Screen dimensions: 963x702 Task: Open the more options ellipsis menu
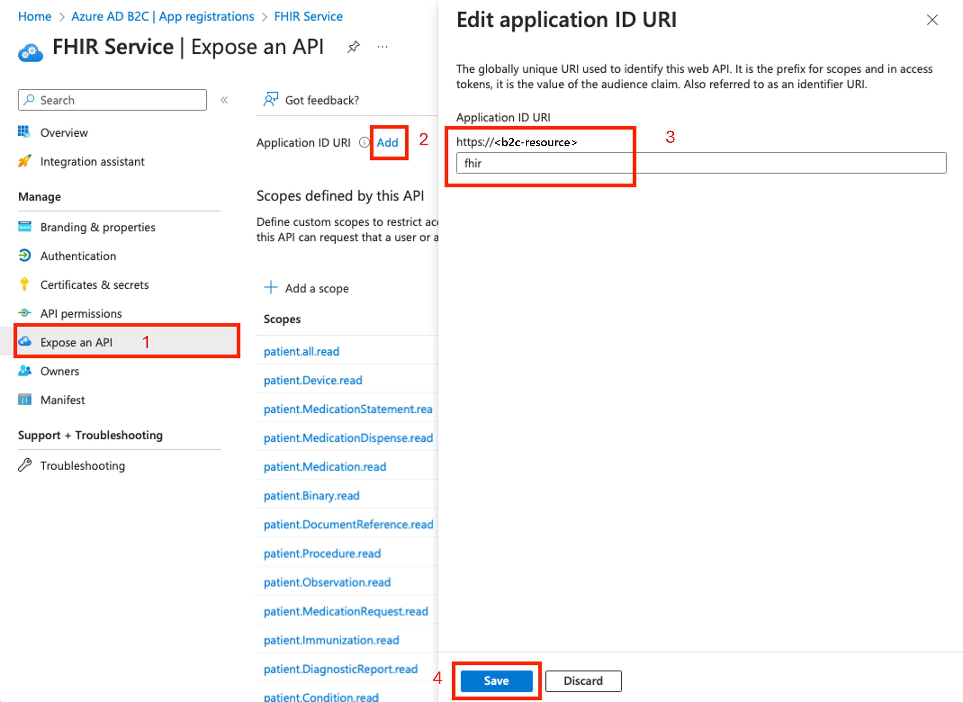click(382, 47)
